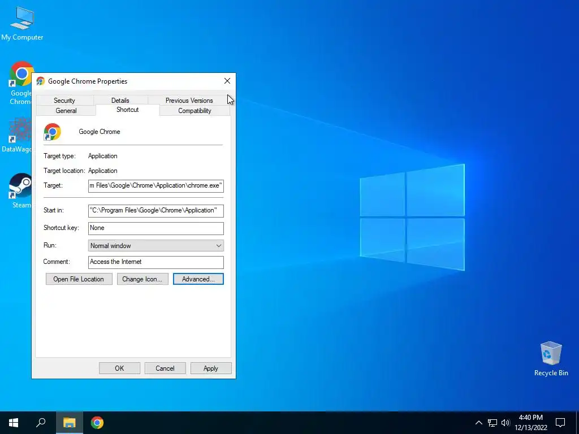Open taskbar search magnifier
The image size is (579, 434).
41,423
